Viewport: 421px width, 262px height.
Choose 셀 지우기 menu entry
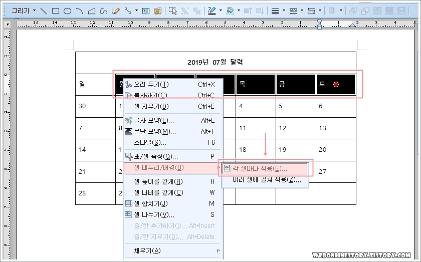pyautogui.click(x=173, y=106)
